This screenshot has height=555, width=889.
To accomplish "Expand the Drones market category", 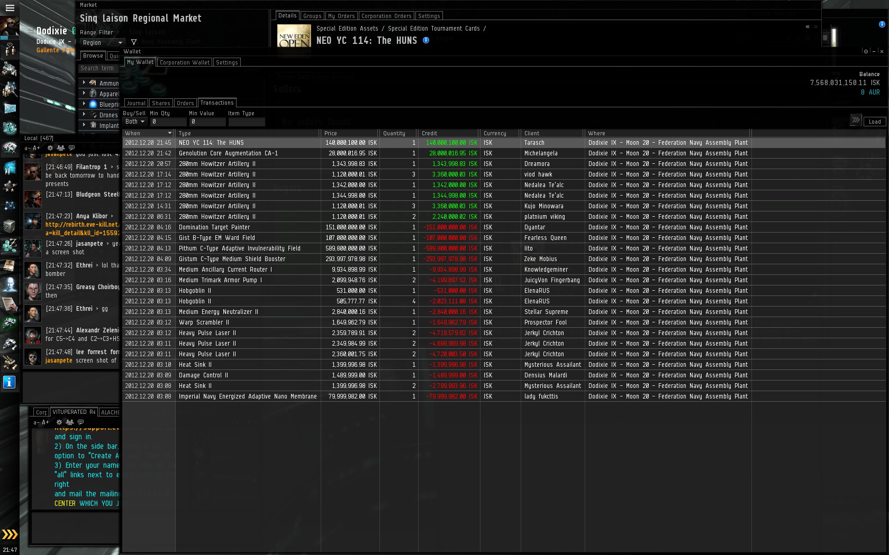I will [x=84, y=114].
